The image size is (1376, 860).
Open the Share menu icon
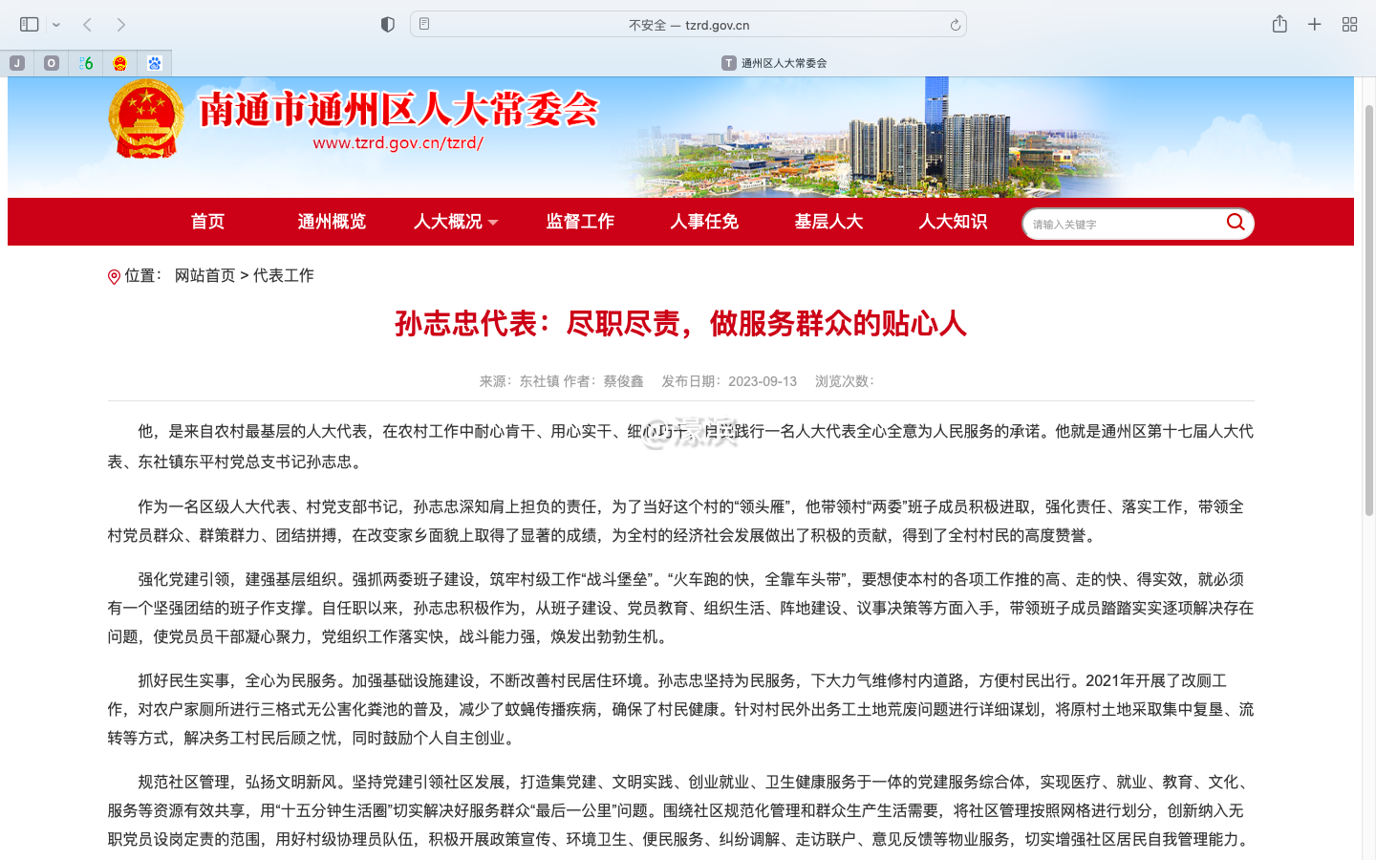[1279, 24]
